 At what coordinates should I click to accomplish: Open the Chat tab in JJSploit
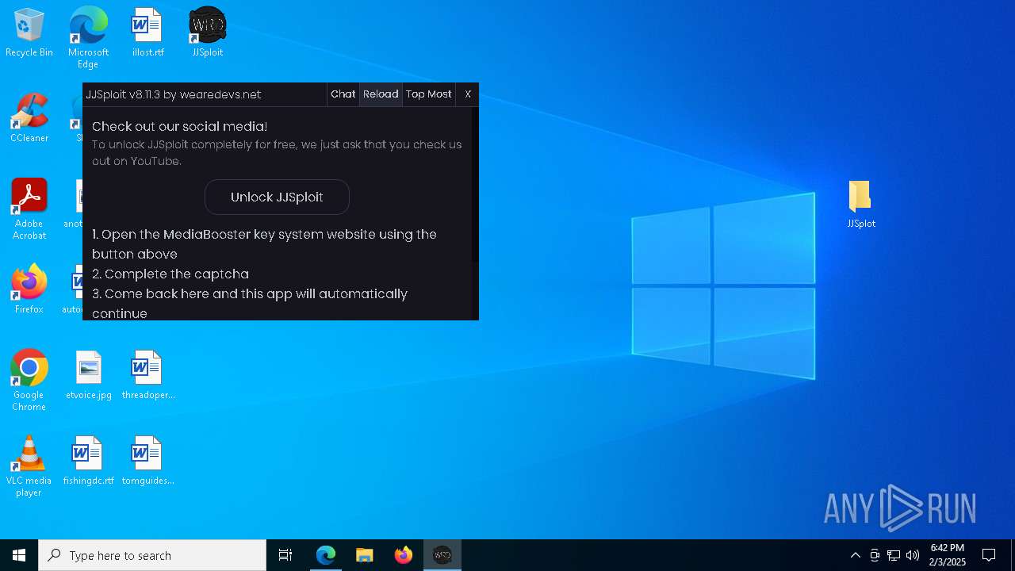point(343,94)
